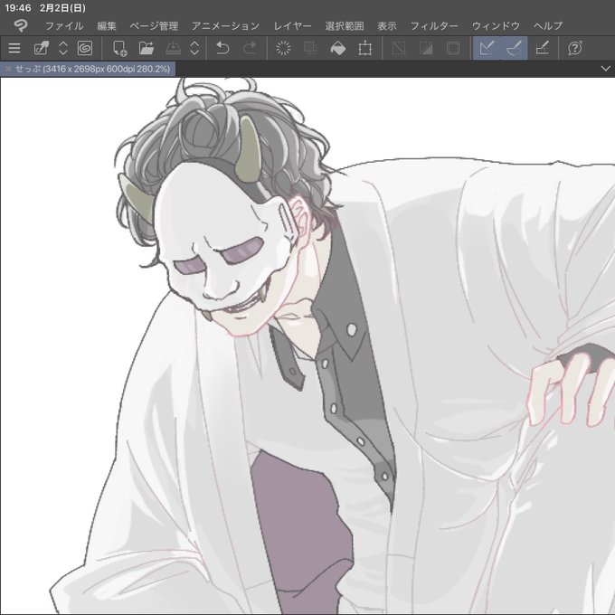Image resolution: width=615 pixels, height=615 pixels.
Task: Click the Show selection border icon
Action: point(453,48)
